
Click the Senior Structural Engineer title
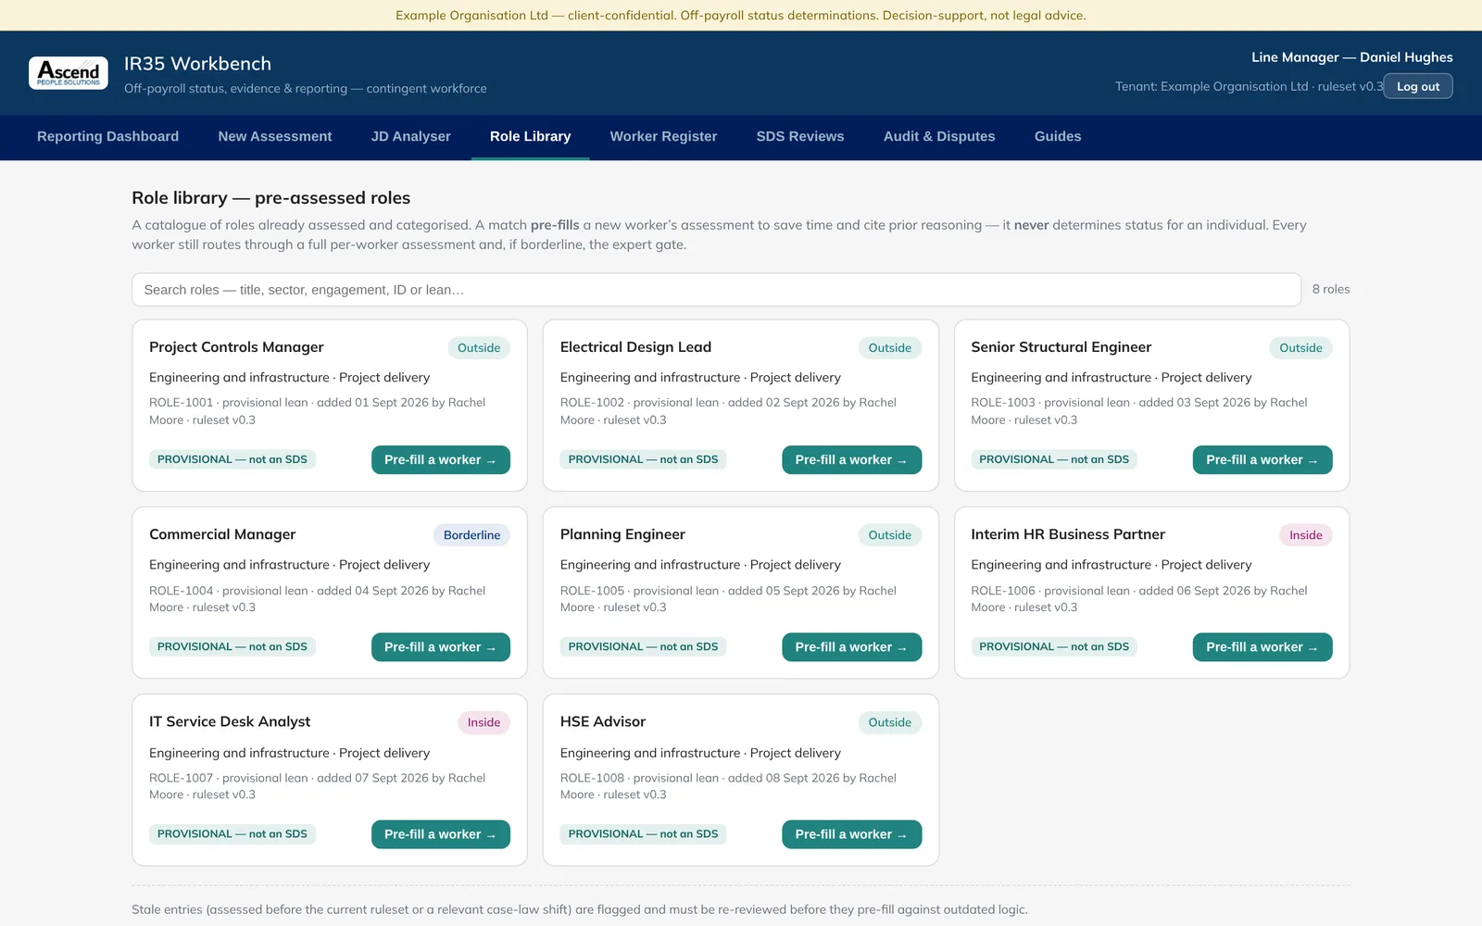coord(1061,347)
